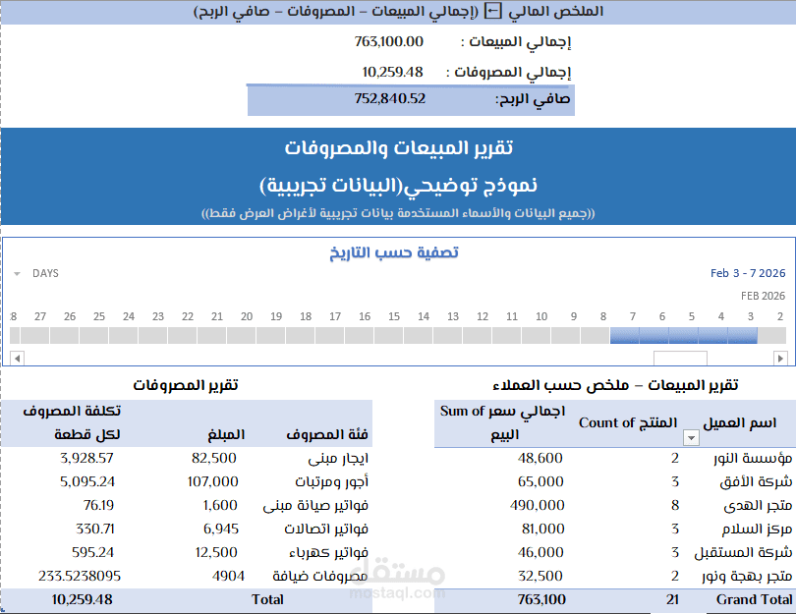The width and height of the screenshot is (796, 614).
Task: Select customer متجر بهجة ونور cell
Action: coord(747,577)
